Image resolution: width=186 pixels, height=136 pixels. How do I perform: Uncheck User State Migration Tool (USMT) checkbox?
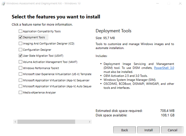pos(20,56)
